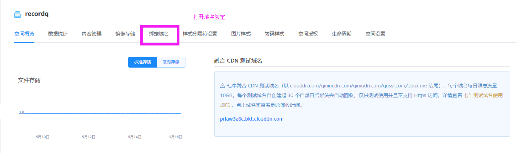The width and height of the screenshot is (521, 156).
Task: Click the warning triangle icon in the notice
Action: point(222,86)
